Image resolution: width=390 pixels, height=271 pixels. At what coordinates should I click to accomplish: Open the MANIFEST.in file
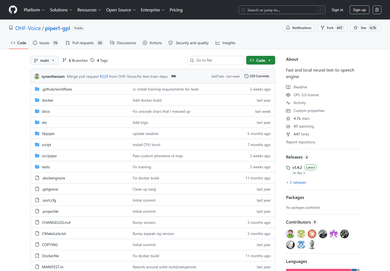[x=53, y=267]
